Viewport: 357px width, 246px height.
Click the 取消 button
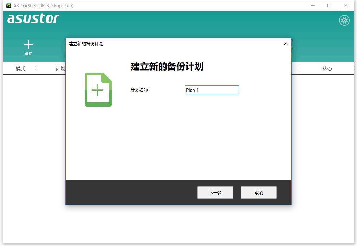(x=258, y=192)
